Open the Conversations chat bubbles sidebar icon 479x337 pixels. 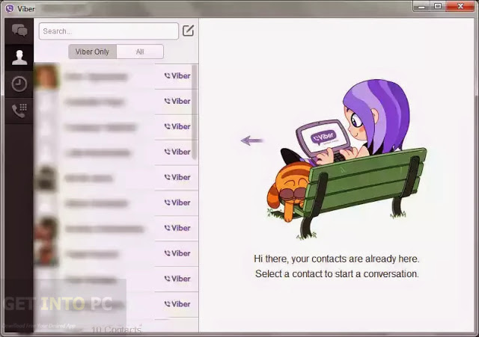pos(19,31)
